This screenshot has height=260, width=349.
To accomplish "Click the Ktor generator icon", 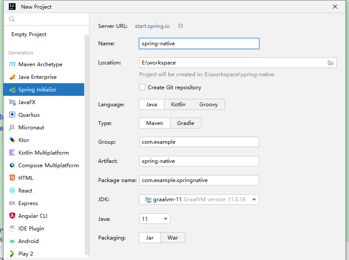I will [12, 140].
